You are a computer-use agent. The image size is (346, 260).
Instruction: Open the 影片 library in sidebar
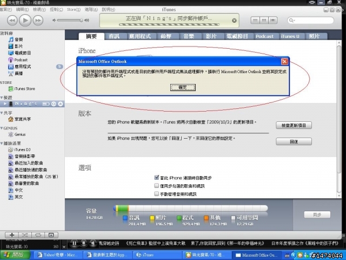tap(16, 46)
